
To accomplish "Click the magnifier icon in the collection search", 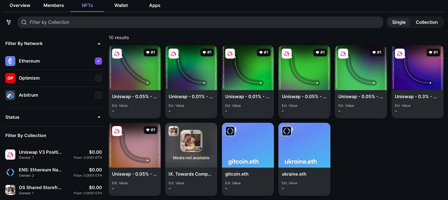I will tap(24, 22).
